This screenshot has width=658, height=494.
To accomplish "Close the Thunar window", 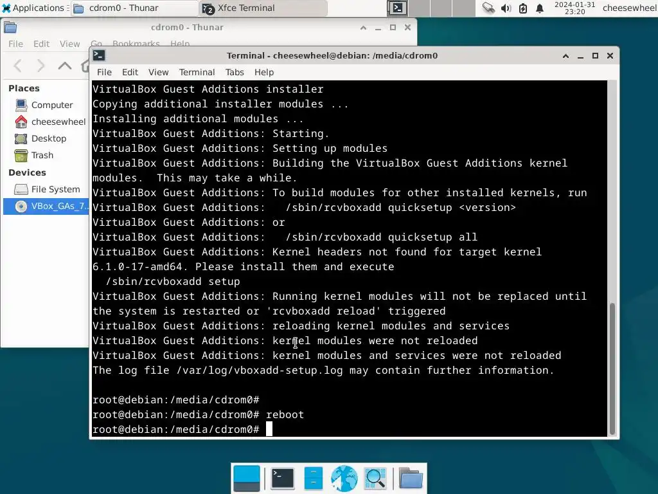I will [x=407, y=28].
